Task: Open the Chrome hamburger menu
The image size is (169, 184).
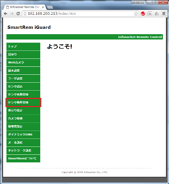Action: 164,14
